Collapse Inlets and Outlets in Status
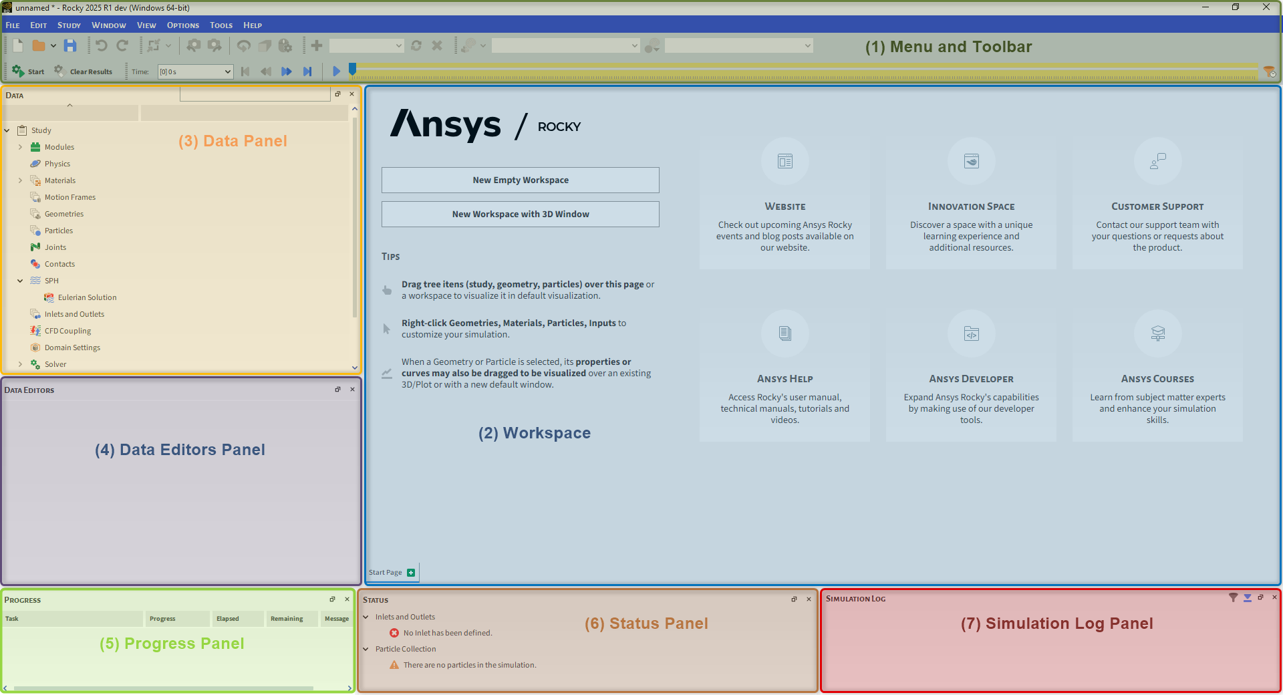The height and width of the screenshot is (695, 1283). tap(366, 617)
